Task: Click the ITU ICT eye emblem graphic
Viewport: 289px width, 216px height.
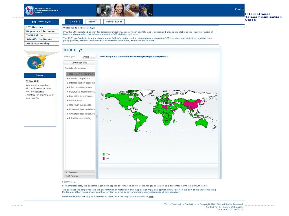Action: pos(36,62)
